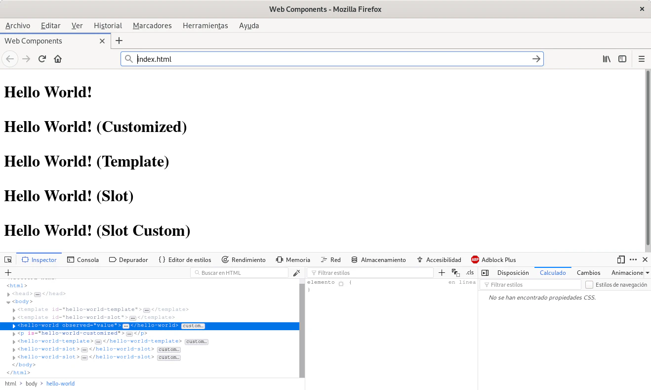Image resolution: width=651 pixels, height=390 pixels.
Task: Add a new CSS rule with plus icon
Action: point(442,273)
